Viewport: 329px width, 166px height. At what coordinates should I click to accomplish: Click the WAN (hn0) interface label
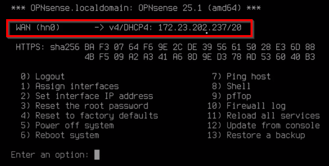coord(38,28)
